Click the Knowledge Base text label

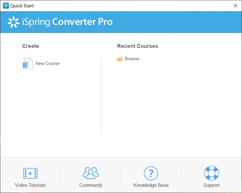[x=151, y=185]
